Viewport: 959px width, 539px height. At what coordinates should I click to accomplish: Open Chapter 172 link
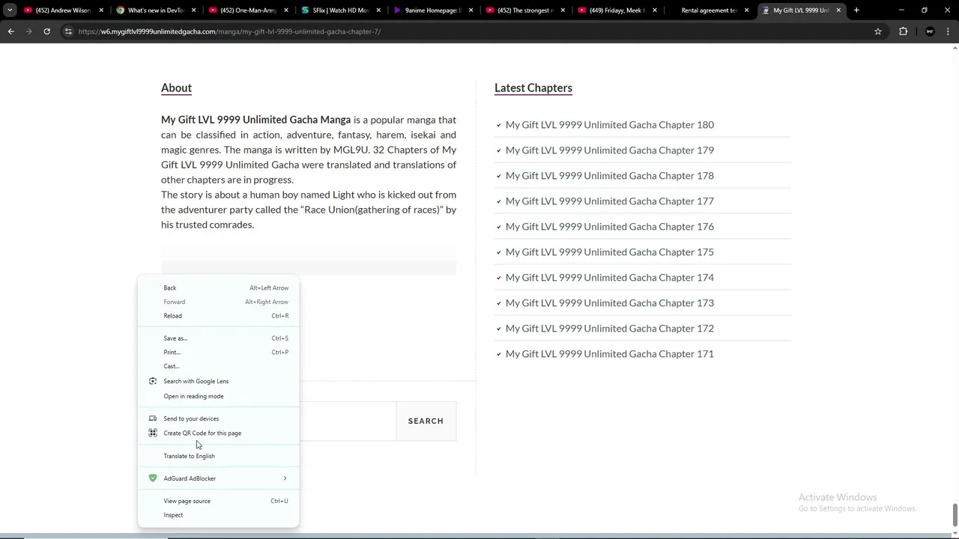[609, 329]
